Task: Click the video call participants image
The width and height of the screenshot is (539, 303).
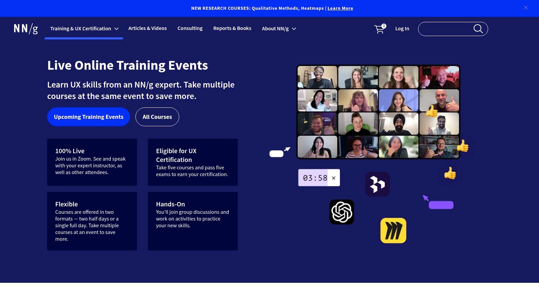Action: point(378,112)
